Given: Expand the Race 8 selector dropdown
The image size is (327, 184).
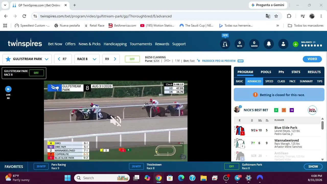Looking at the screenshot, I should 87,59.
